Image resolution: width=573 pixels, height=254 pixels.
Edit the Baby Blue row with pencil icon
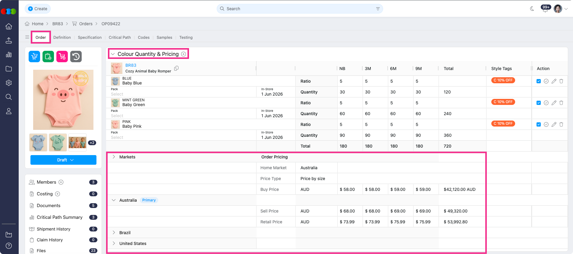click(x=554, y=81)
